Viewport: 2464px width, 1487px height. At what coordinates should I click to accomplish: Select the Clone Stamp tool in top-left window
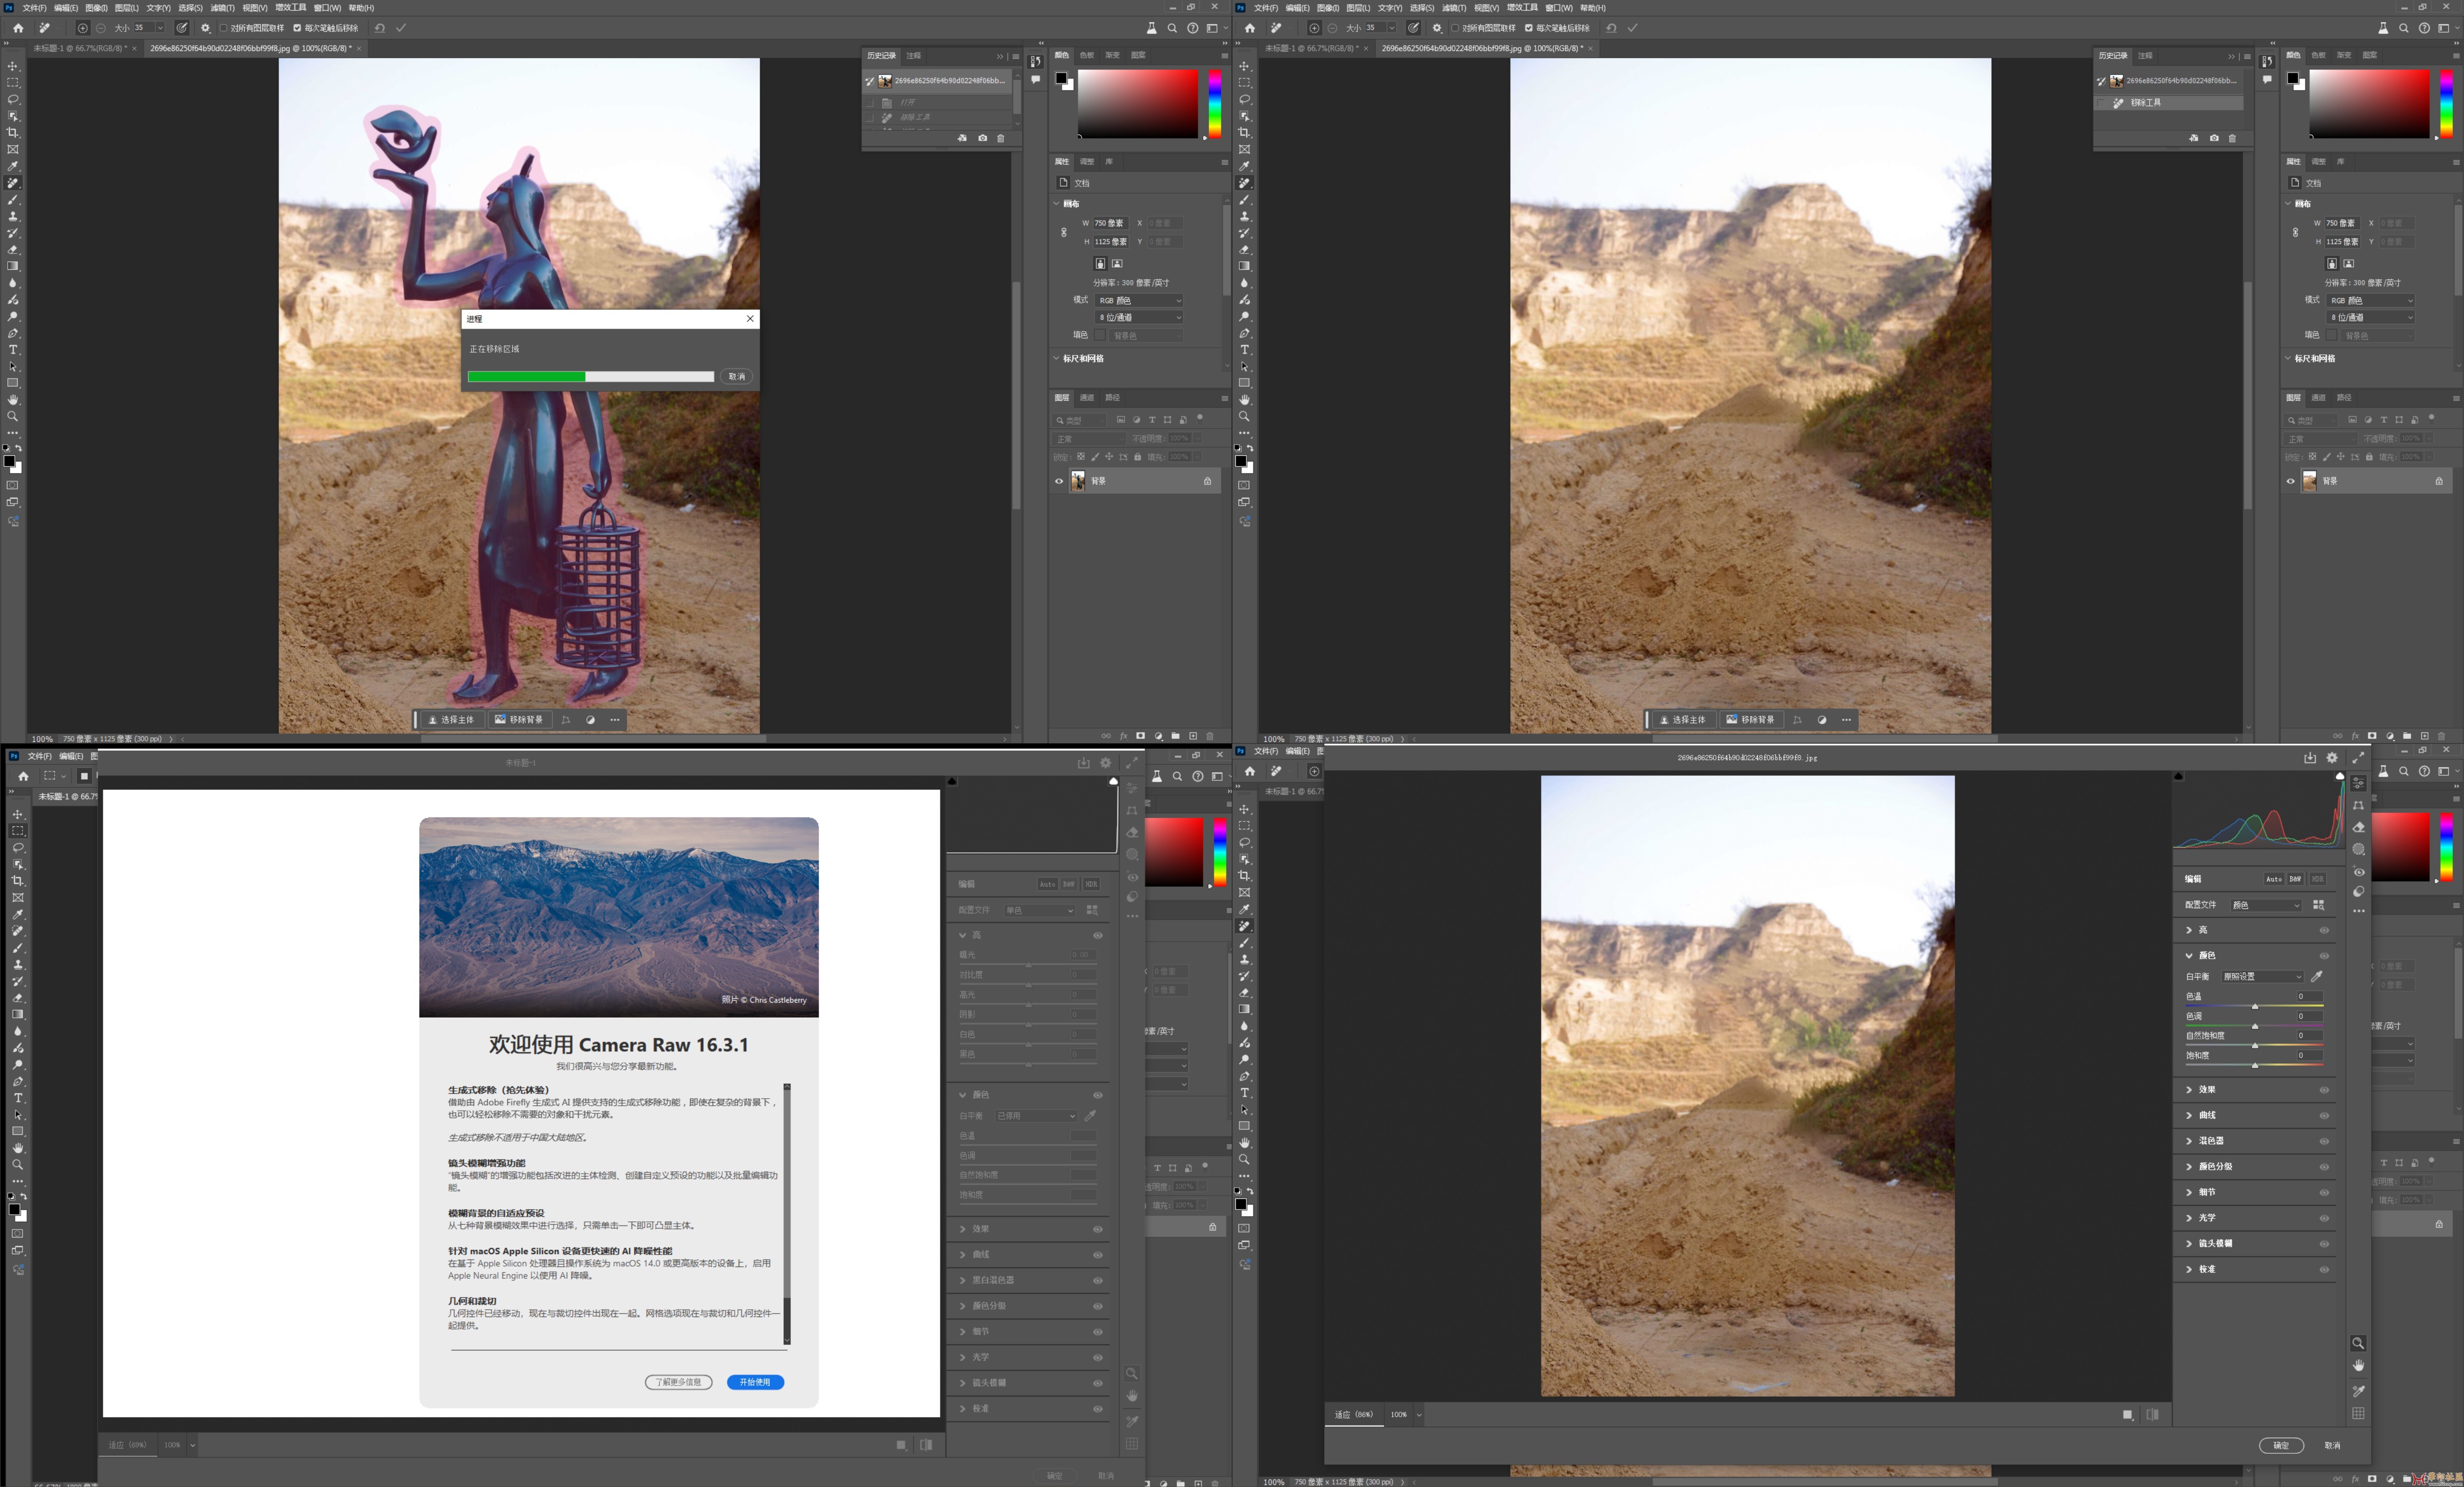[13, 216]
